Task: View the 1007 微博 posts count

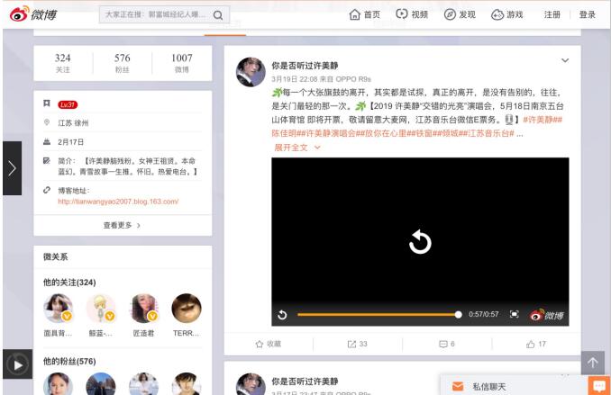Action: (181, 63)
